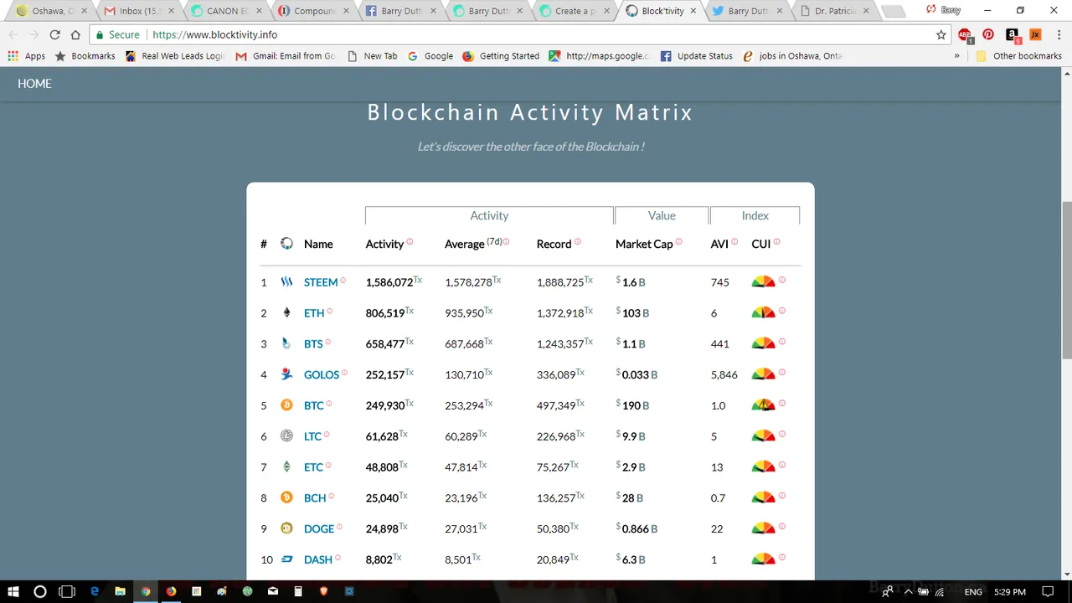
Task: Click the GOLOS coin logo icon
Action: pyautogui.click(x=286, y=374)
